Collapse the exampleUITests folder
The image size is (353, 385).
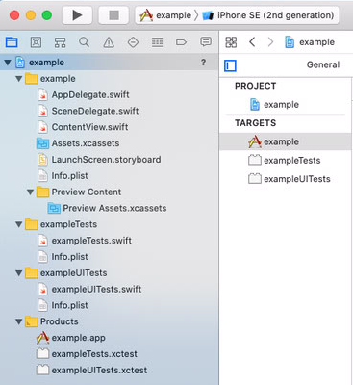[x=19, y=273]
